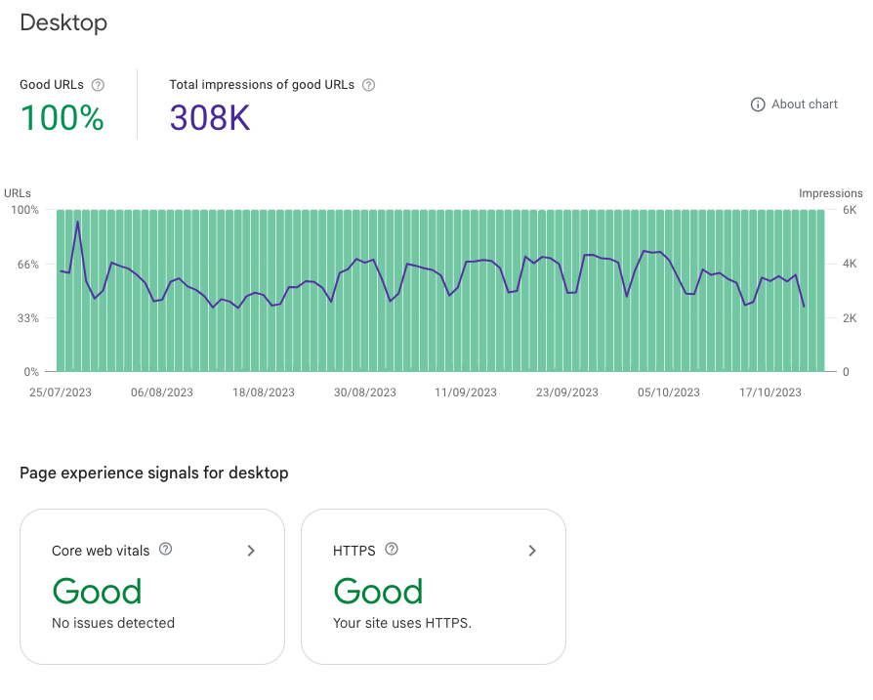The width and height of the screenshot is (873, 700).
Task: Click the 05/10/2023 date label on chart
Action: click(669, 392)
